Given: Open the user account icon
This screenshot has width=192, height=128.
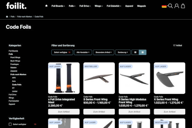Looking at the screenshot, I should click(x=177, y=6).
